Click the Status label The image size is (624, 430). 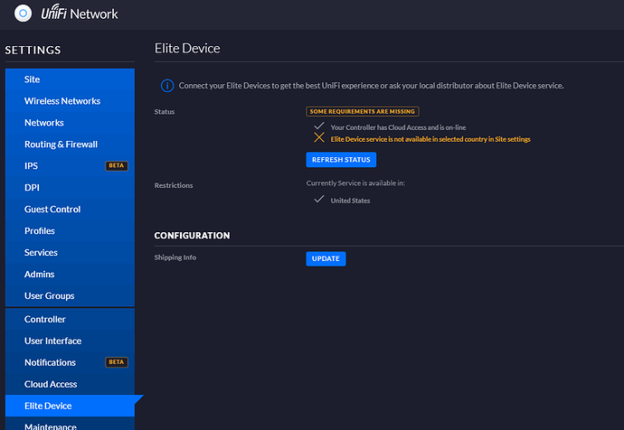[165, 112]
